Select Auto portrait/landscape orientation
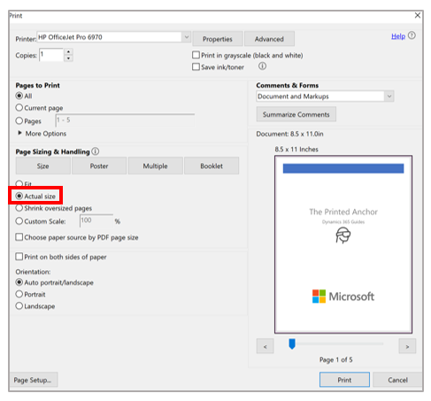Screen dimensions: 431x401 [x=19, y=282]
